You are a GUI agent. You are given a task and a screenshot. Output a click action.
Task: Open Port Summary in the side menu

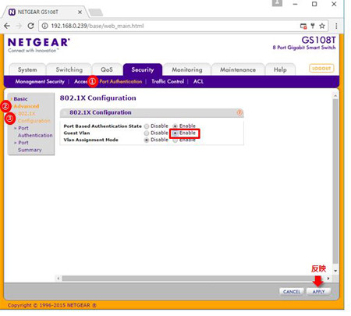(30, 146)
